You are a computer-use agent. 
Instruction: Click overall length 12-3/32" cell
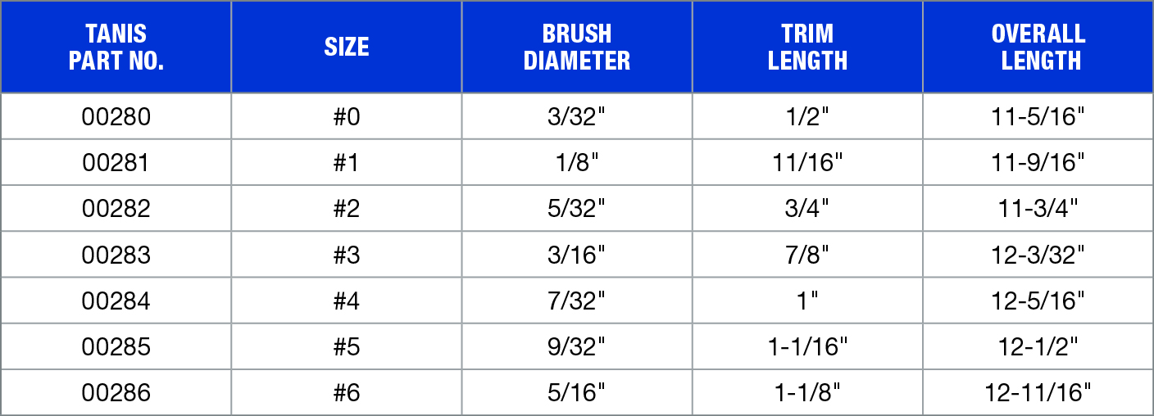(x=1038, y=255)
